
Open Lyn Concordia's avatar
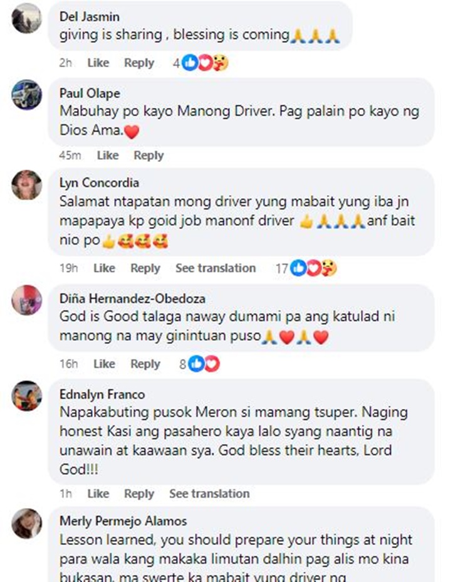pyautogui.click(x=27, y=185)
